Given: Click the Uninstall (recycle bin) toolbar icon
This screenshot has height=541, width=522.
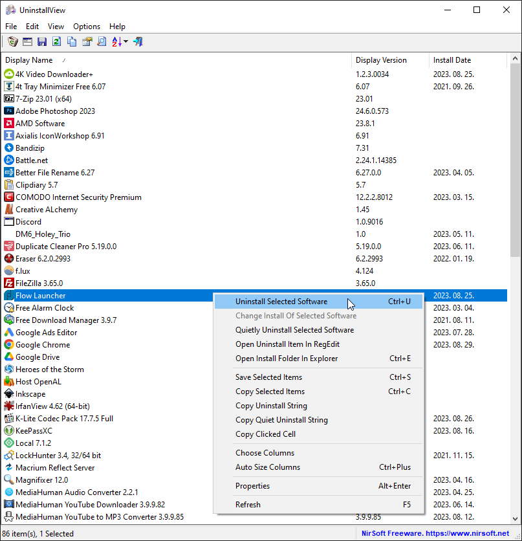Looking at the screenshot, I should [12, 42].
